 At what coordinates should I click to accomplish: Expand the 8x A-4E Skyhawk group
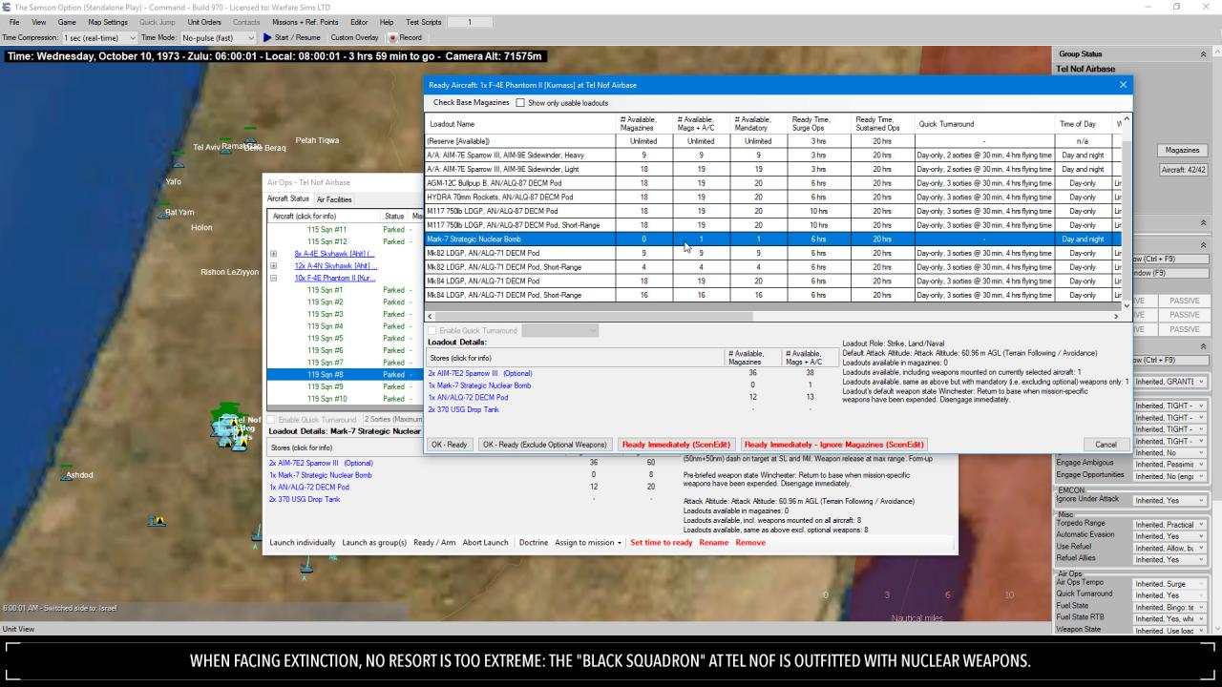pyautogui.click(x=272, y=254)
